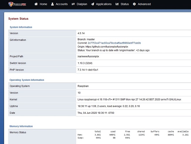Click the System Status page title
The width and height of the screenshot is (191, 144).
click(x=18, y=19)
